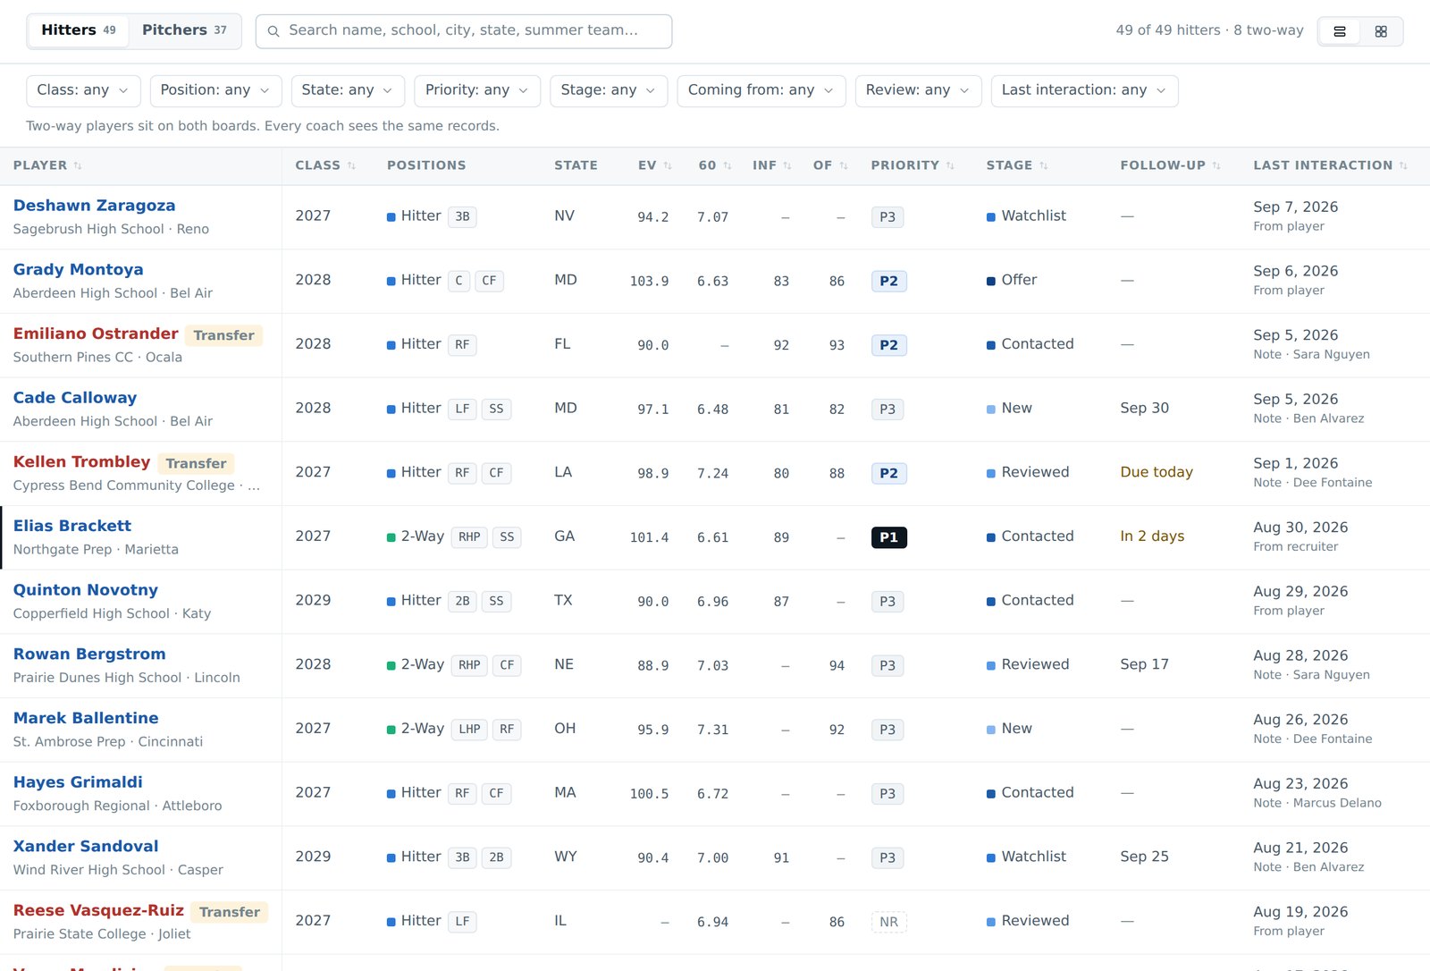Select Xander Sandoval's Watchlist stage
This screenshot has width=1430, height=971.
coord(1026,857)
